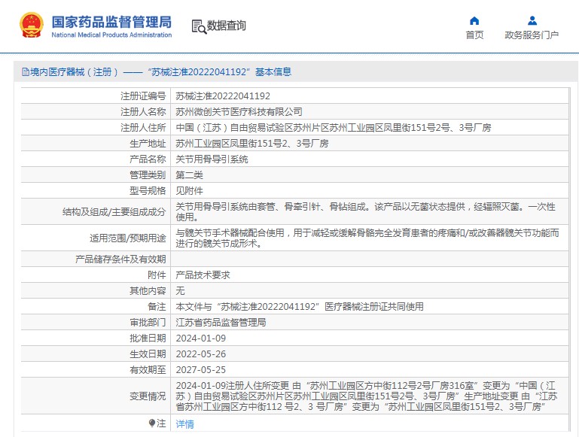This screenshot has height=437, width=579.
Task: Click the 注册证编号 label
Action: [143, 96]
